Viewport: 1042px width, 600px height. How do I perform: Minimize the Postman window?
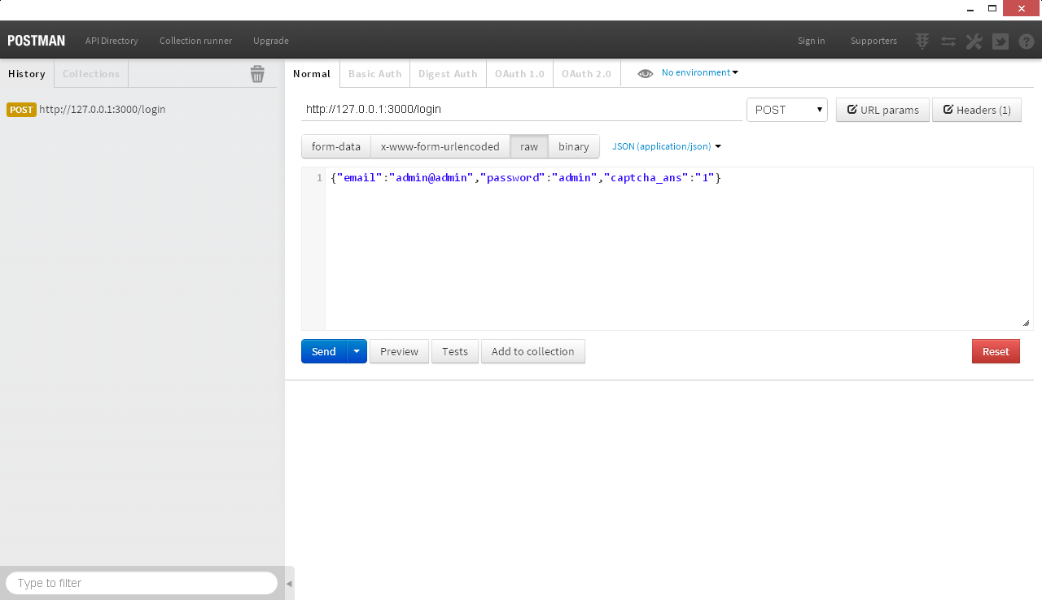(970, 8)
